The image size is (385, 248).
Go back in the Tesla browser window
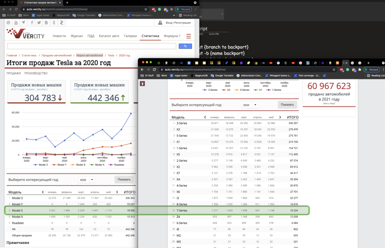pyautogui.click(x=4, y=9)
